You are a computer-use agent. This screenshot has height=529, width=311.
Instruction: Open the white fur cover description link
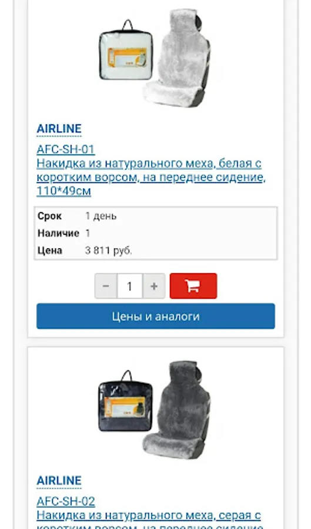click(x=151, y=177)
